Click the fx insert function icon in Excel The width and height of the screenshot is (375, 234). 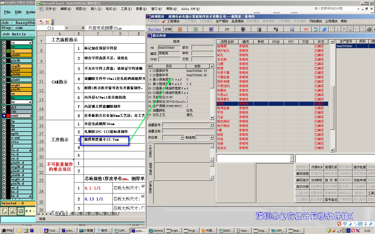(x=83, y=28)
